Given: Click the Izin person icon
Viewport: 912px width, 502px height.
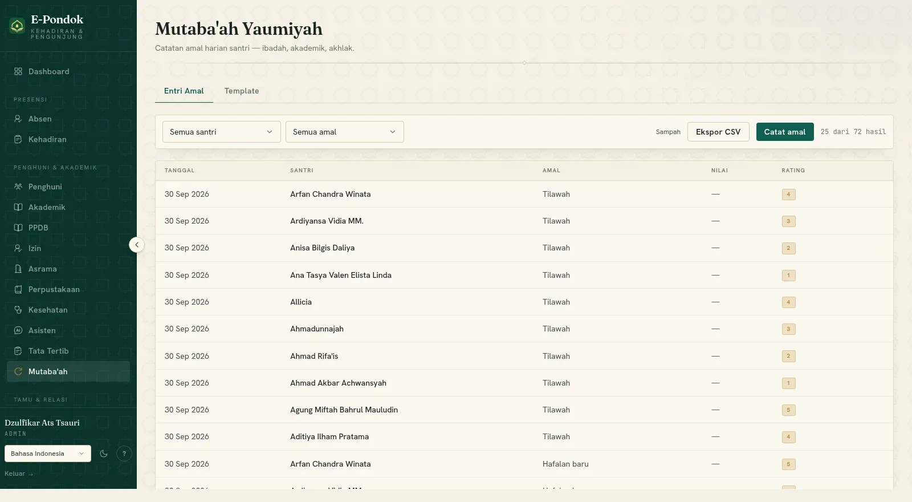Looking at the screenshot, I should [x=18, y=248].
